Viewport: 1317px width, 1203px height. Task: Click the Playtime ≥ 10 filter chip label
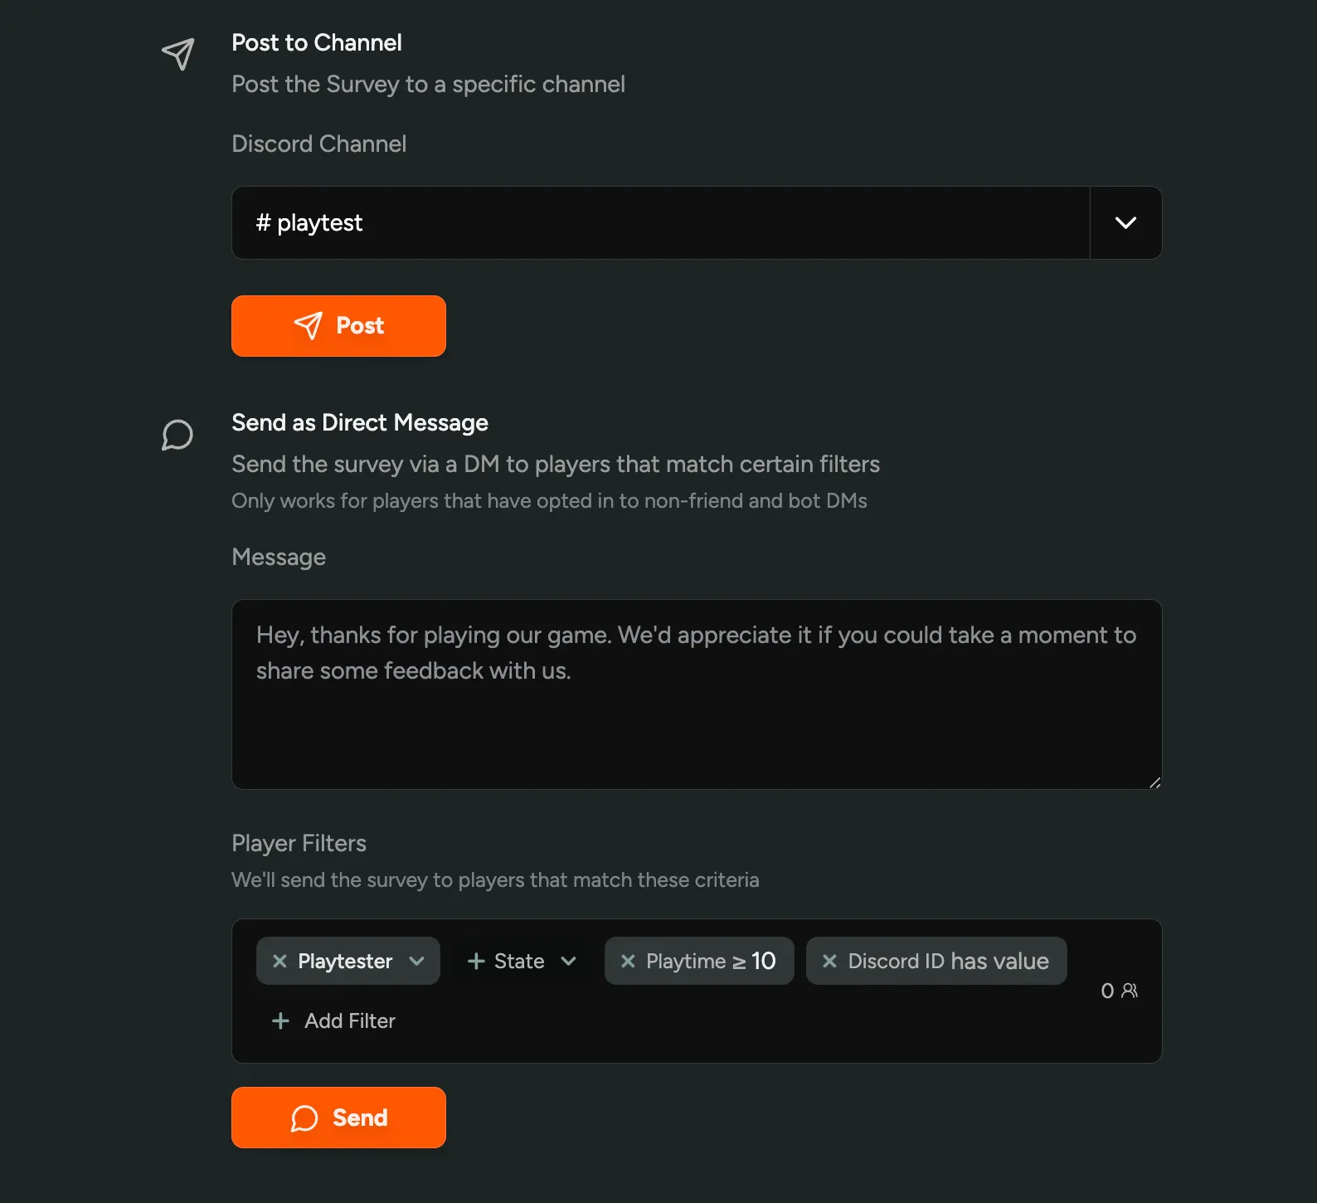point(711,961)
